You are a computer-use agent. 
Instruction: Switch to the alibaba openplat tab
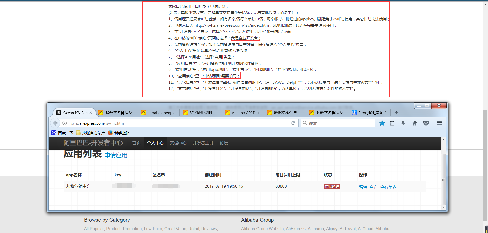pyautogui.click(x=159, y=113)
